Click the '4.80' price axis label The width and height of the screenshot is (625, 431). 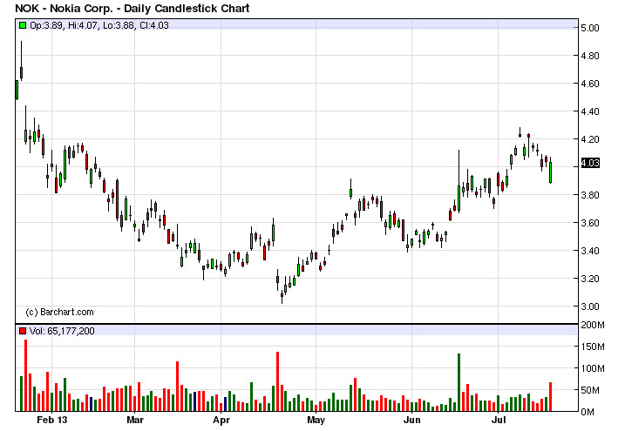tap(590, 56)
